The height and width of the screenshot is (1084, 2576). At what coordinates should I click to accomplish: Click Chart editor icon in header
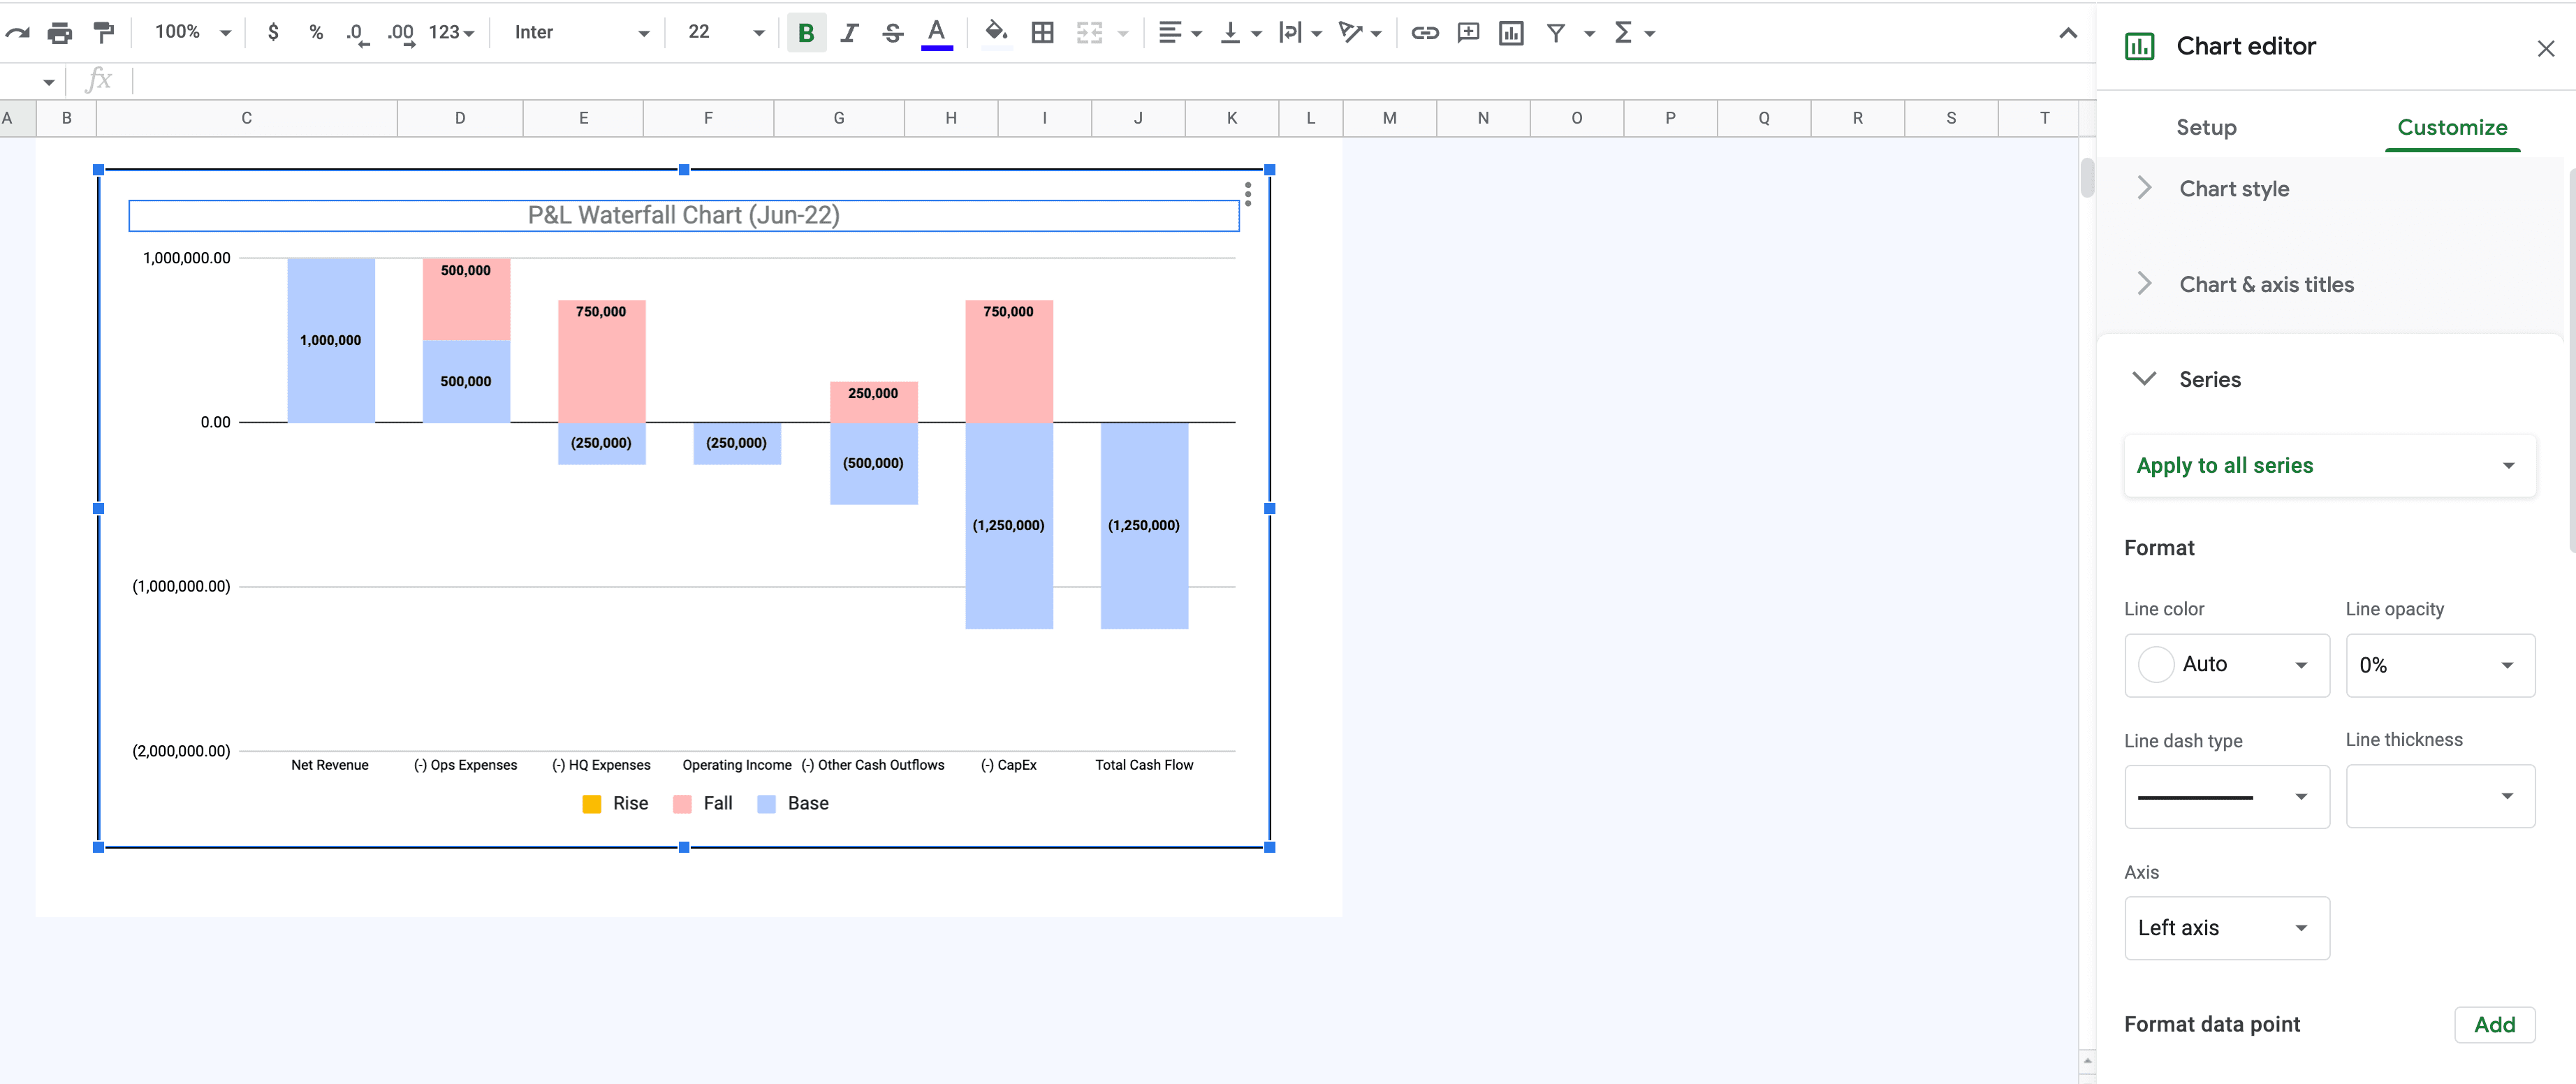tap(2139, 46)
